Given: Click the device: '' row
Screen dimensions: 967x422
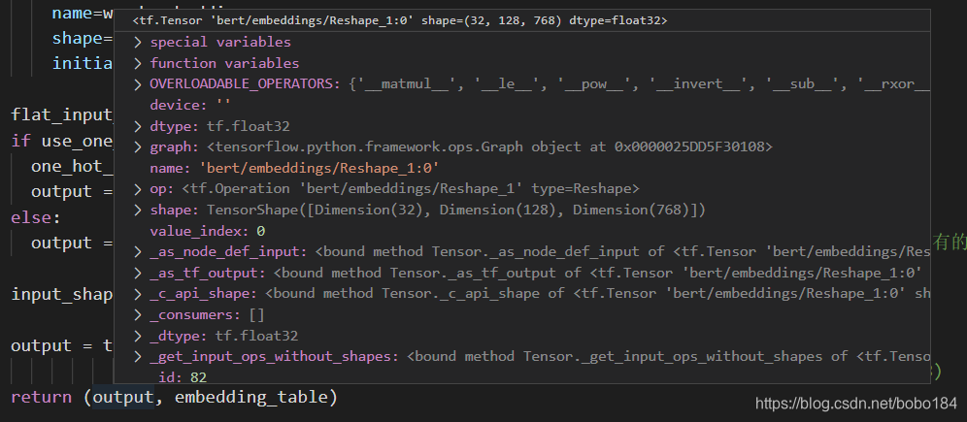Looking at the screenshot, I should [522, 106].
